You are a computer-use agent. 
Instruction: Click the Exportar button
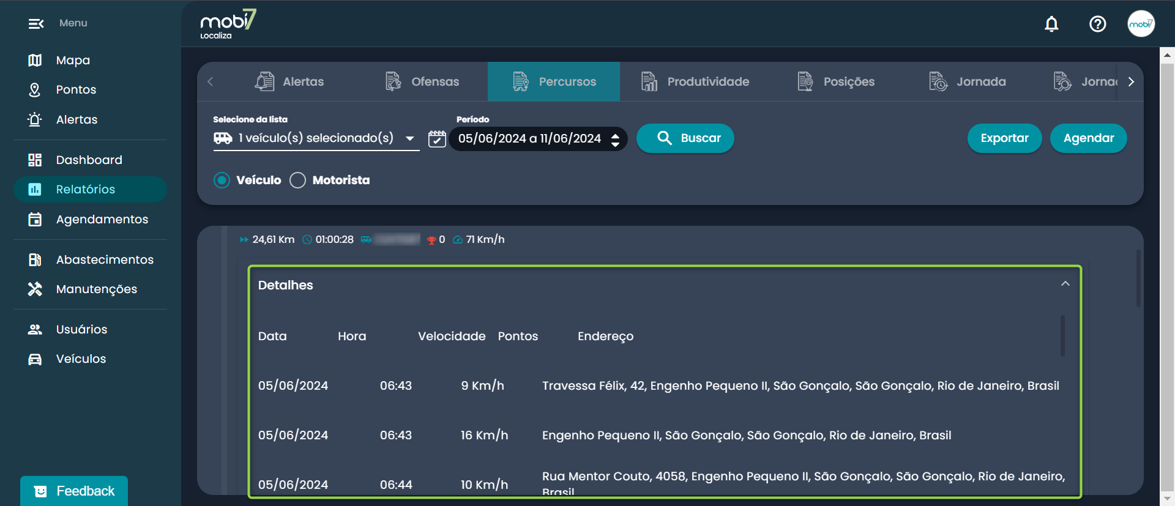click(1004, 138)
